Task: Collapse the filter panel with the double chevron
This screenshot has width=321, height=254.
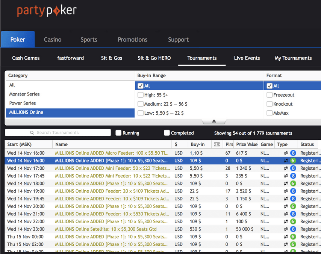Action: pos(214,122)
